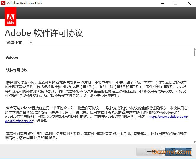The height and width of the screenshot is (159, 196).
Task: Click the scrollbar up arrow
Action: pyautogui.click(x=195, y=49)
